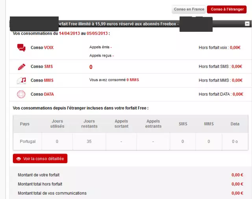
Task: Click the Conso VOIX label
Action: (x=42, y=48)
